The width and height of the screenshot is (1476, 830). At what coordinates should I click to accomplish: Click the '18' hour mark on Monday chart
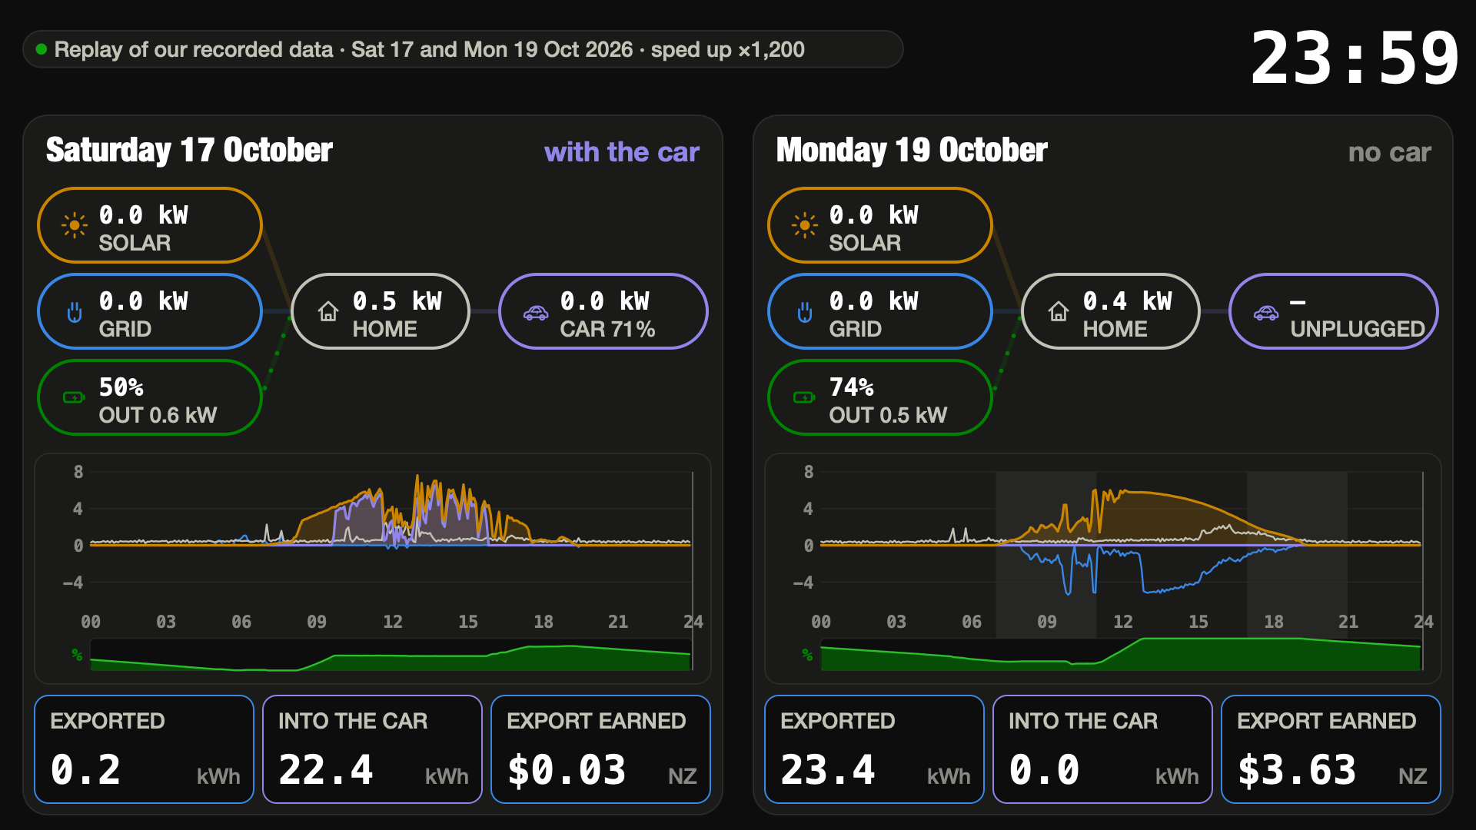[1274, 622]
